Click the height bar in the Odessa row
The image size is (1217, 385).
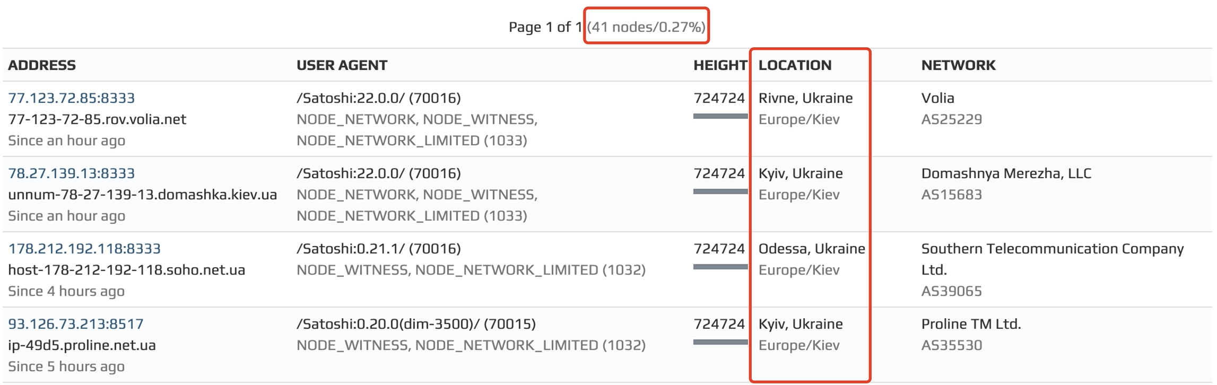(719, 267)
